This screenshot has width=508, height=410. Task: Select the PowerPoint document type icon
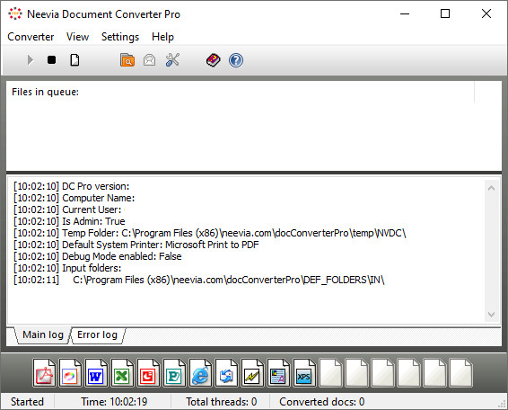(148, 372)
